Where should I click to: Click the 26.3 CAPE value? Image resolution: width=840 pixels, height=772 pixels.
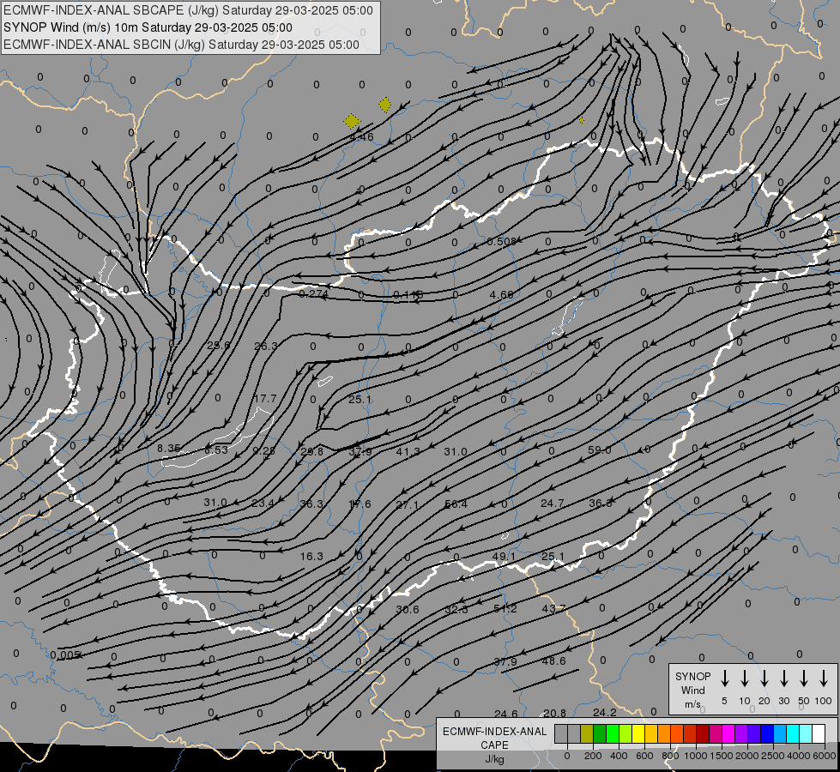[x=266, y=346]
